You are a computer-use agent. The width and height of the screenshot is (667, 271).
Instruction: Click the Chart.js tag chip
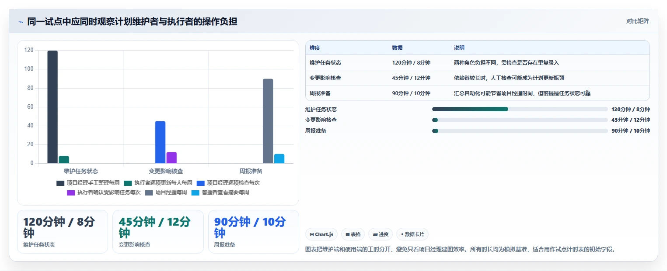click(321, 234)
